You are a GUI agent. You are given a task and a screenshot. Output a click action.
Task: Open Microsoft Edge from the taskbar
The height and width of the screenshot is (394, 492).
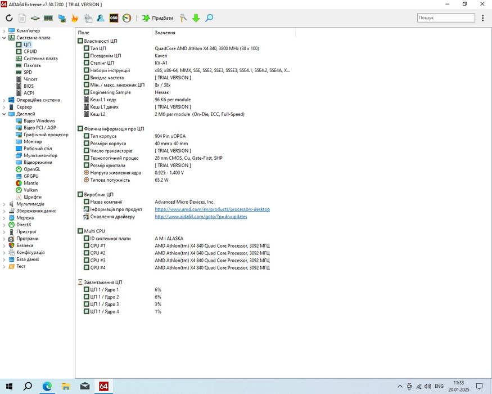pos(47,386)
